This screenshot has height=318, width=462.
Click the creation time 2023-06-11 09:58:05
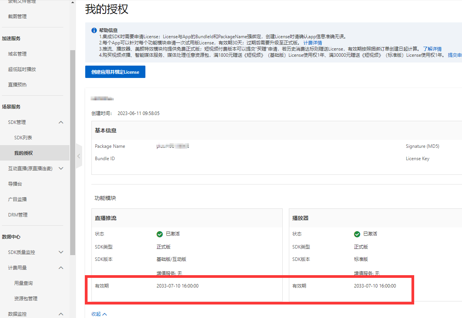(138, 113)
